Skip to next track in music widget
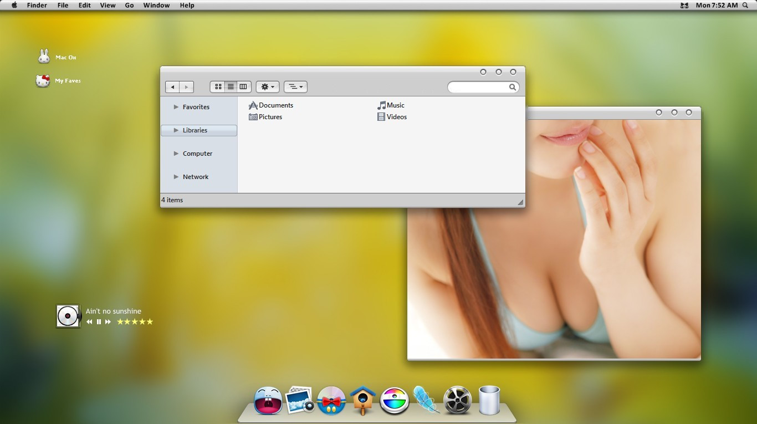Viewport: 757px width, 424px height. [x=108, y=322]
